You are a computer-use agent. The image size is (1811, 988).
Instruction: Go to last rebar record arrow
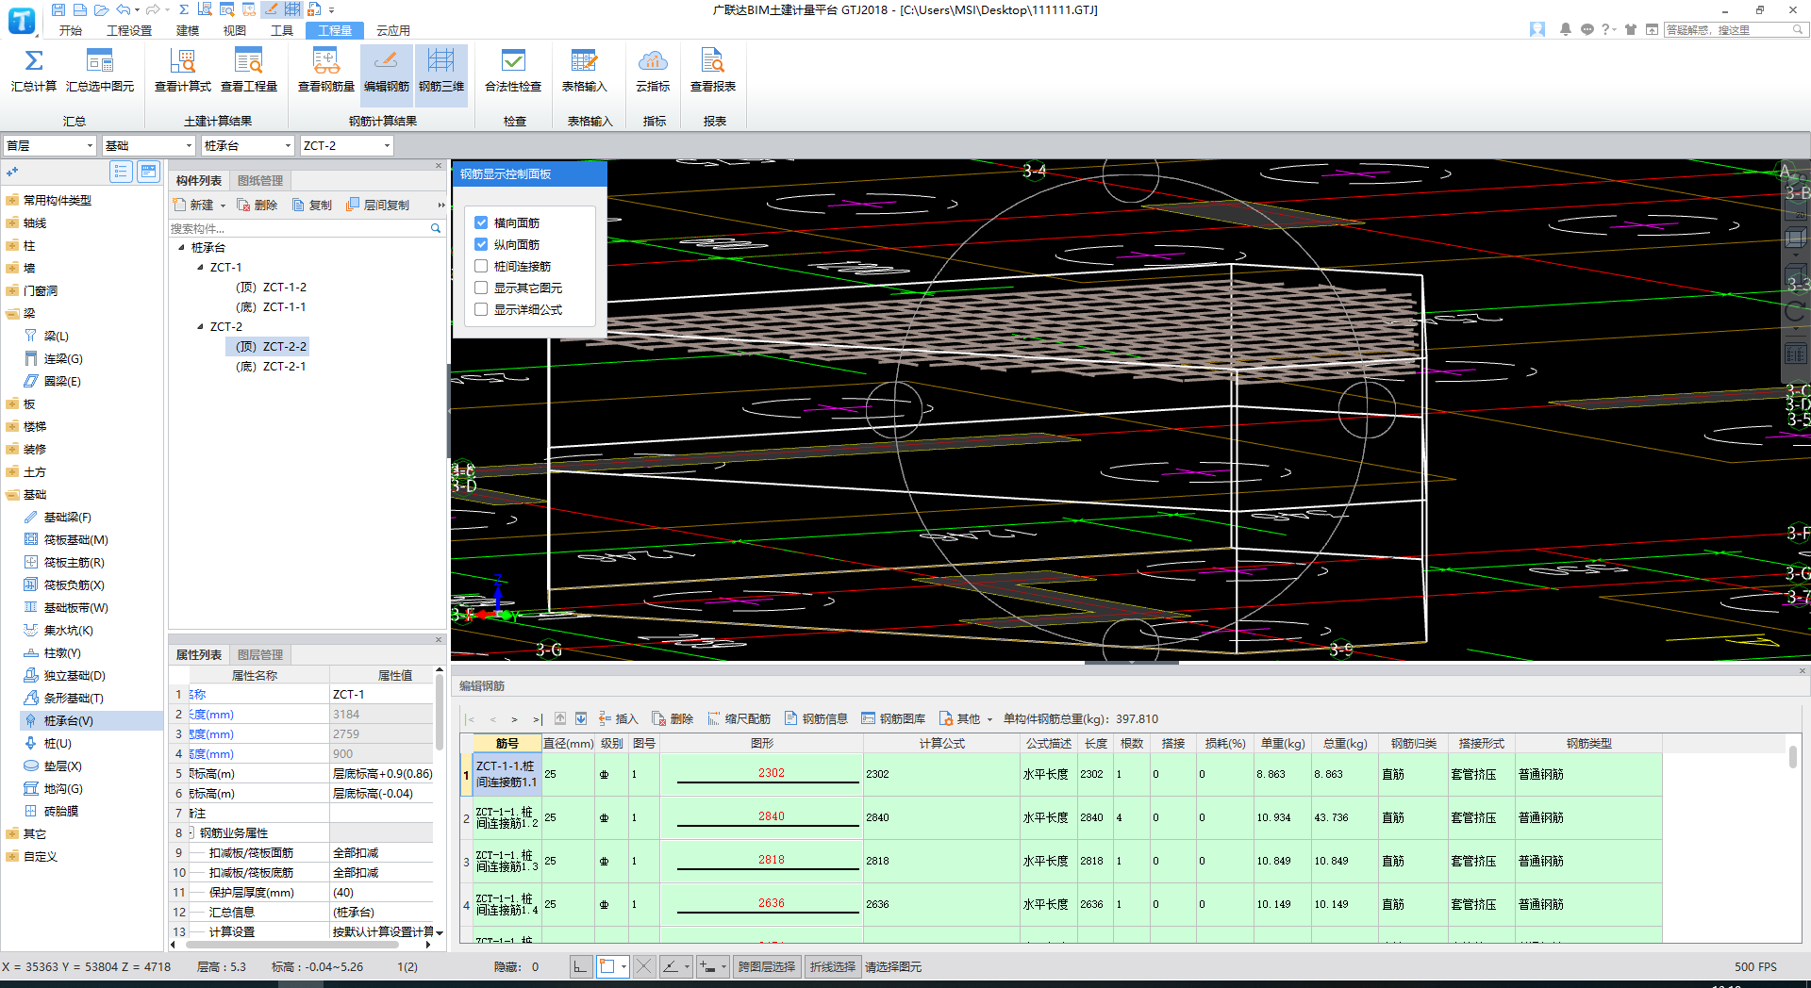tap(538, 718)
